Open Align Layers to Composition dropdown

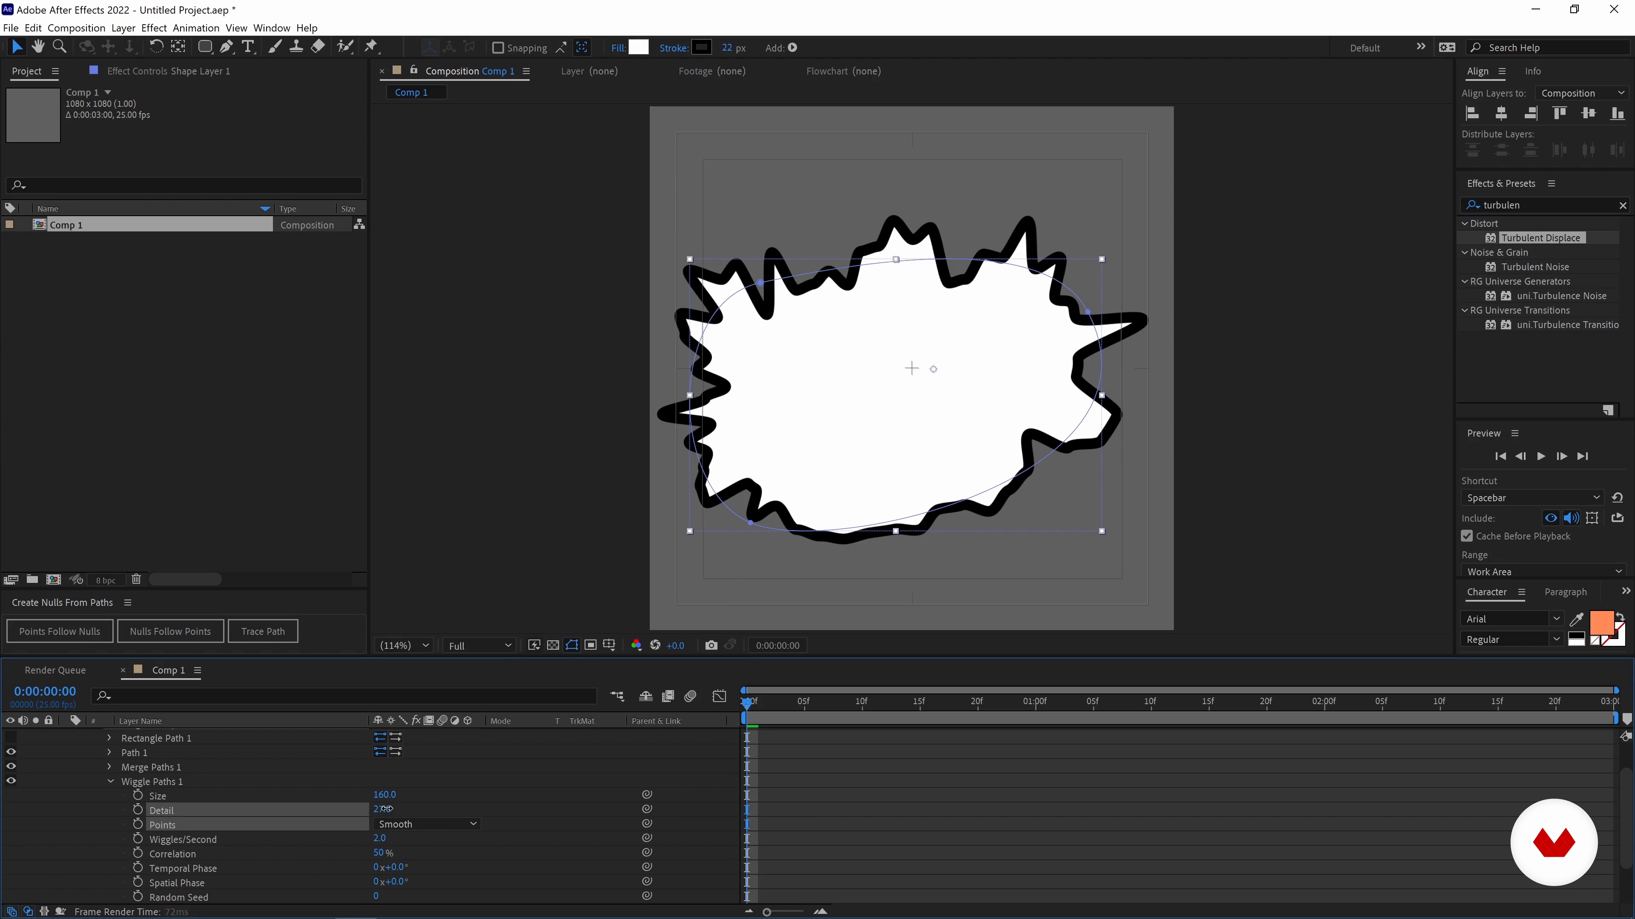[1582, 93]
